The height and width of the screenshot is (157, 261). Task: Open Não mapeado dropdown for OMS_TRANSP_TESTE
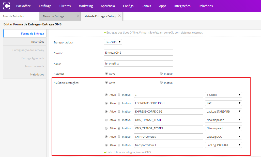coord(223,120)
